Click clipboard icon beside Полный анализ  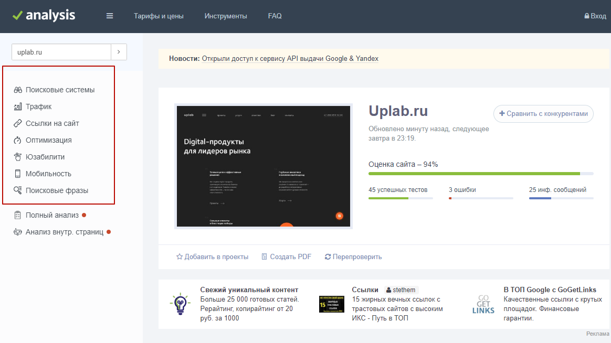(17, 215)
